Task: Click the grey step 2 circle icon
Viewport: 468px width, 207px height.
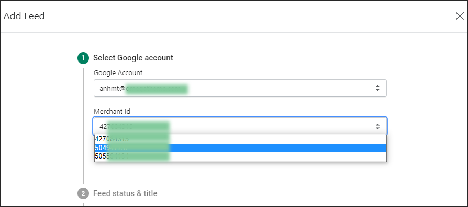Action: pos(83,193)
